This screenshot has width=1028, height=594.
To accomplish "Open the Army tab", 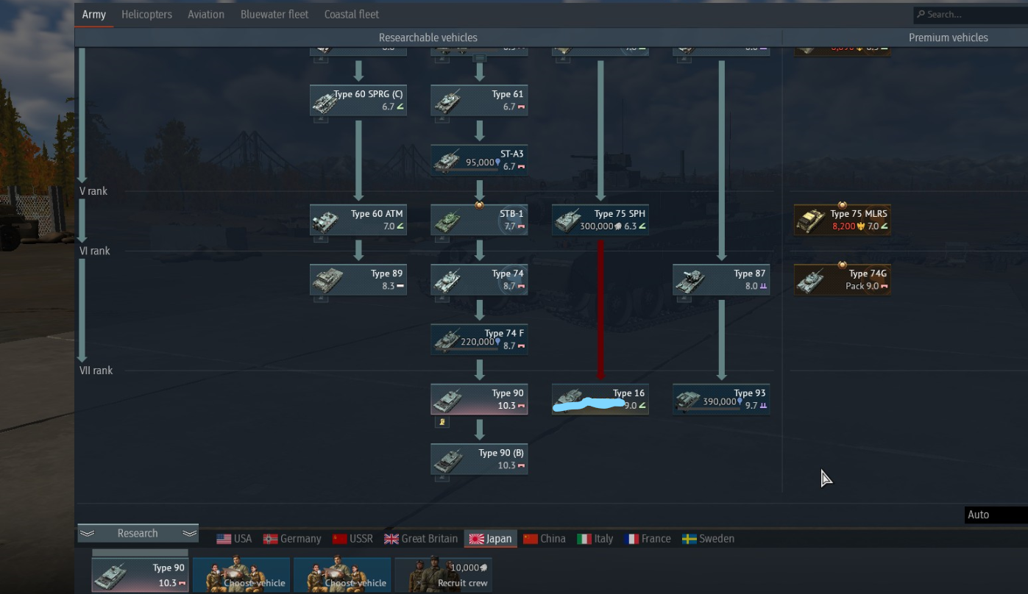I will pyautogui.click(x=93, y=15).
